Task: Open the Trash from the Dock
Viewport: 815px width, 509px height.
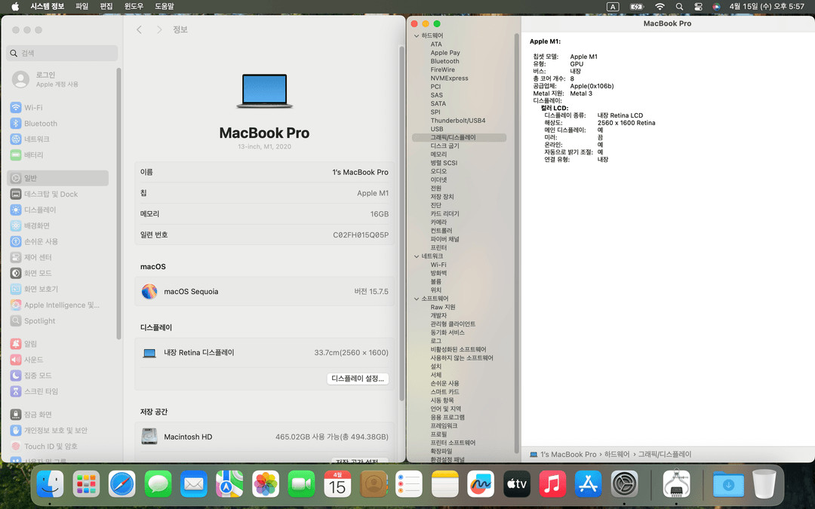Action: point(764,484)
